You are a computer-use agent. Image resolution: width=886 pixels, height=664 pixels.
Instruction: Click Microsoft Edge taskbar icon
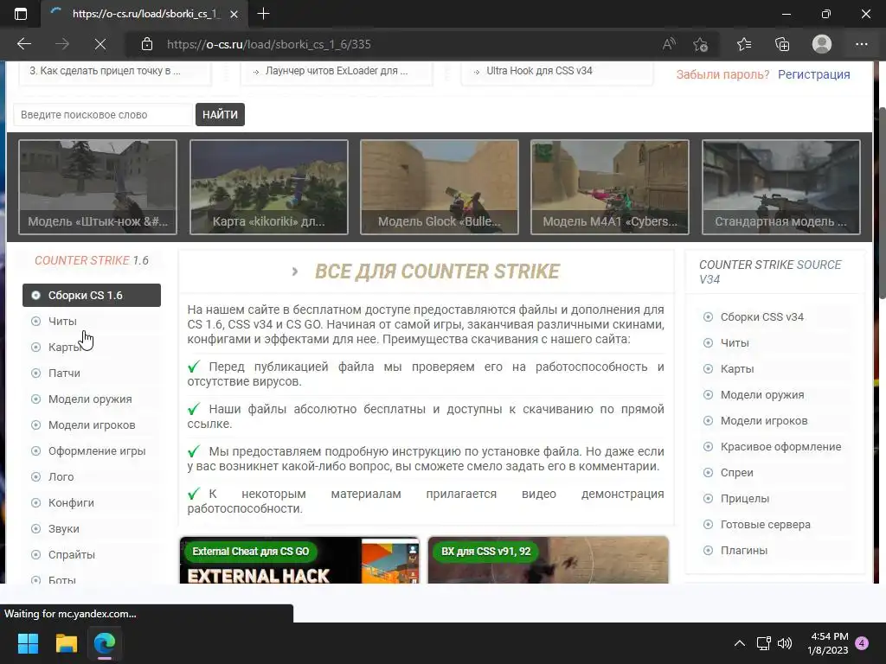105,643
